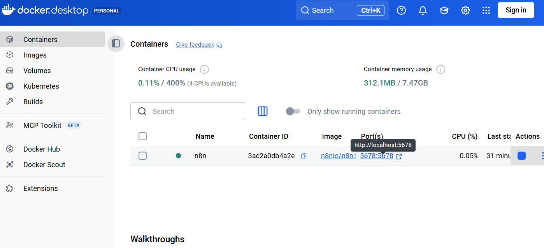Open Images section
The width and height of the screenshot is (544, 248).
[53, 55]
